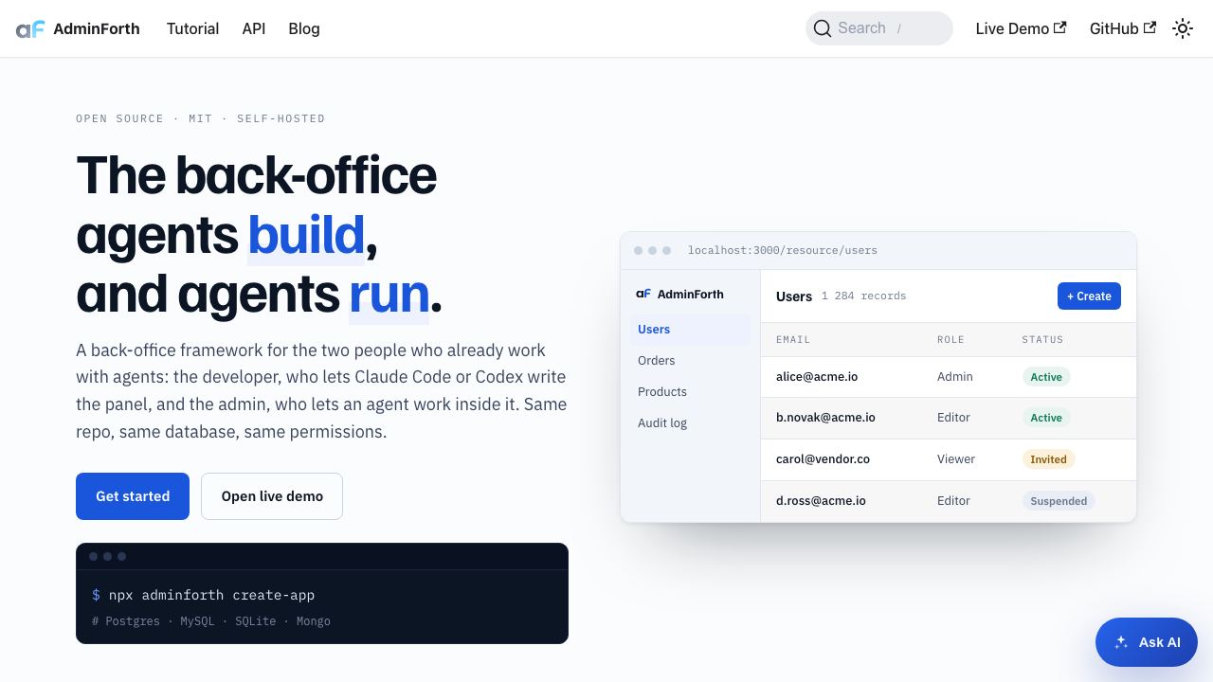Click the '1 284 records' count
The image size is (1213, 682).
pos(863,296)
